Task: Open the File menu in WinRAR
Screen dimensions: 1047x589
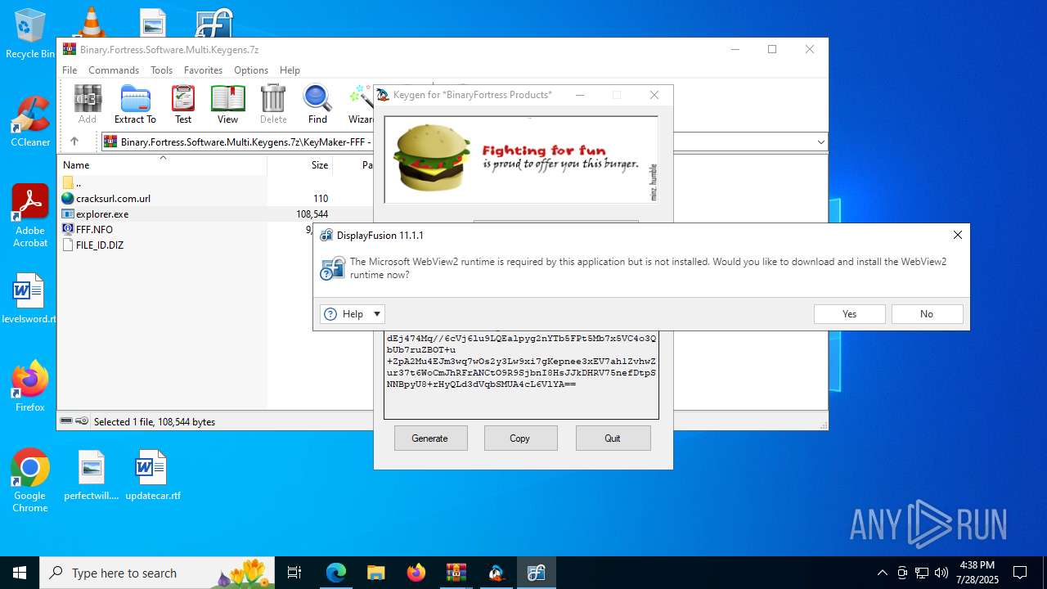Action: [x=70, y=70]
